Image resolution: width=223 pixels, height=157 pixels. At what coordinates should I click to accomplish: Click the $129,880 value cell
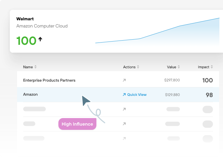pos(172,95)
